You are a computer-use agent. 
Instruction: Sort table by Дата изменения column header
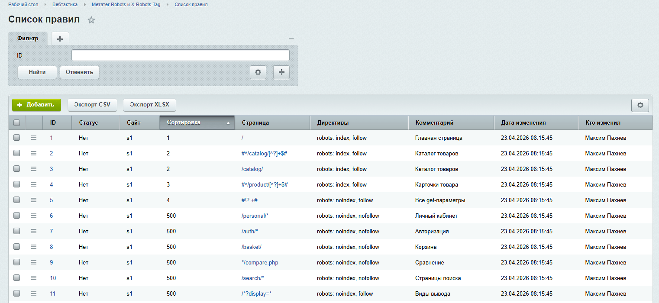(x=536, y=122)
